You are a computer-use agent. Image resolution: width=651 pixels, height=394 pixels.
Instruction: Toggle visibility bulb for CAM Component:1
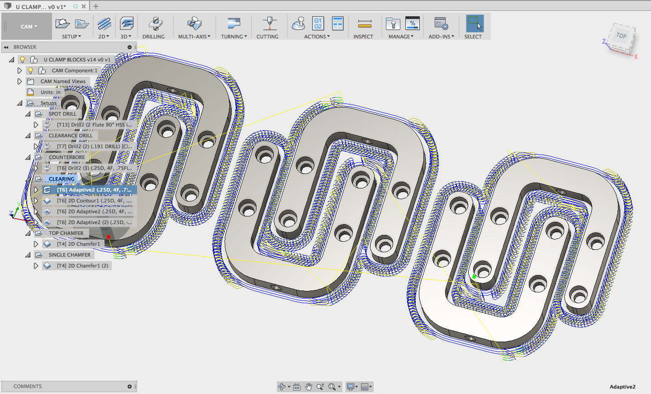[30, 70]
